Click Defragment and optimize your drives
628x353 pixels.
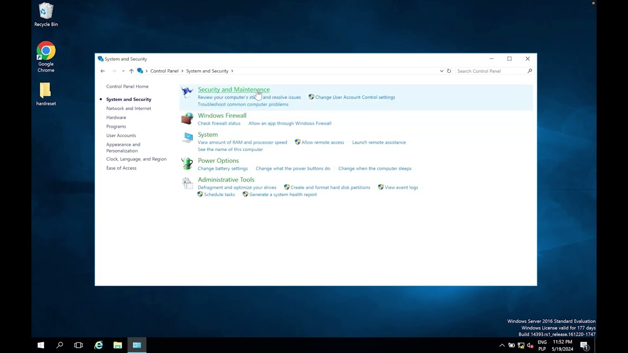click(237, 188)
